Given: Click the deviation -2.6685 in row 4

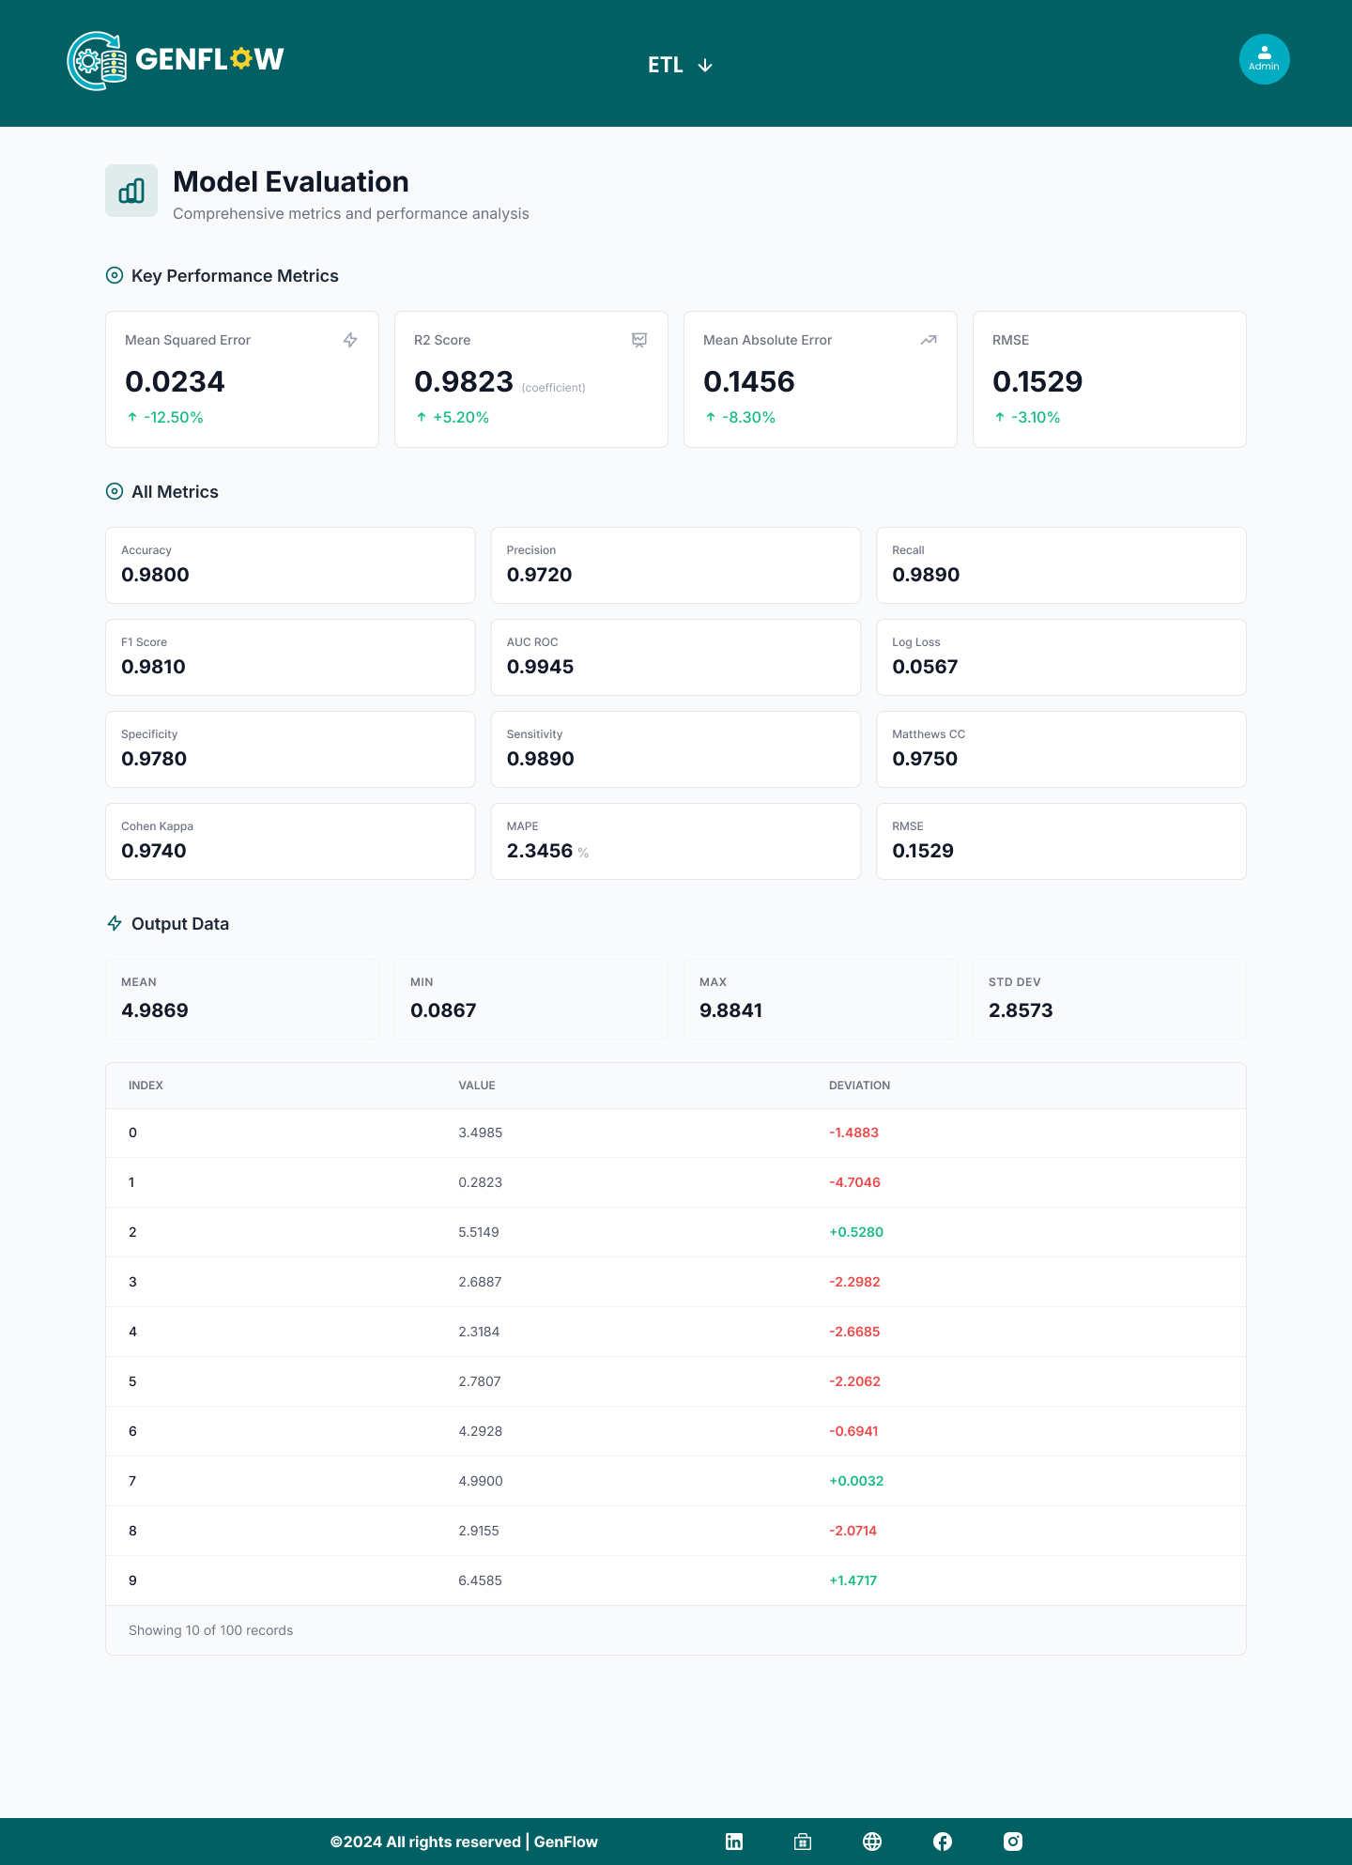Looking at the screenshot, I should pos(854,1332).
